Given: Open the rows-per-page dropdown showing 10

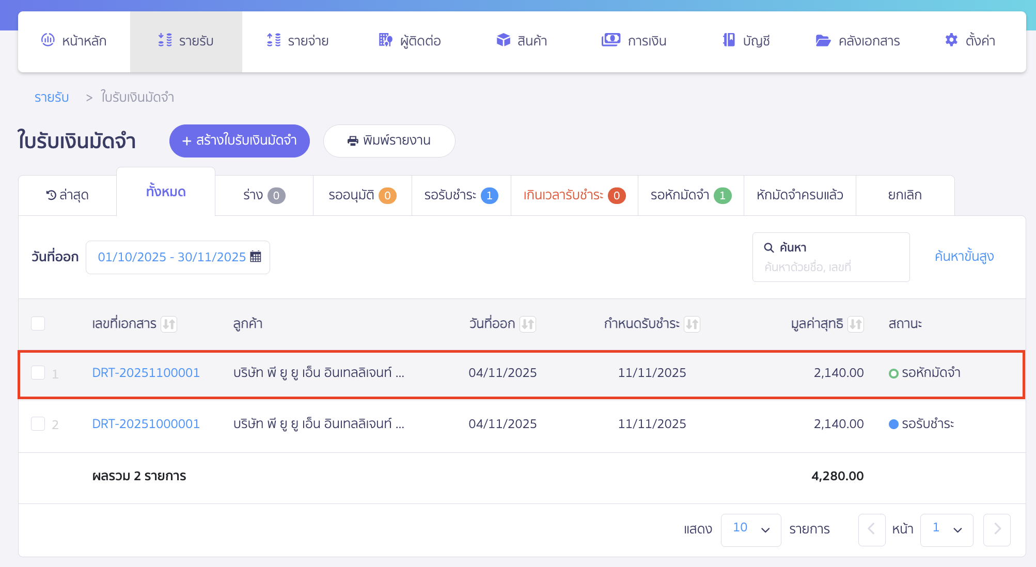Looking at the screenshot, I should pyautogui.click(x=750, y=529).
